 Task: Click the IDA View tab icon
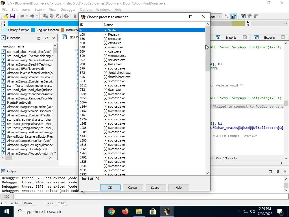(64, 37)
